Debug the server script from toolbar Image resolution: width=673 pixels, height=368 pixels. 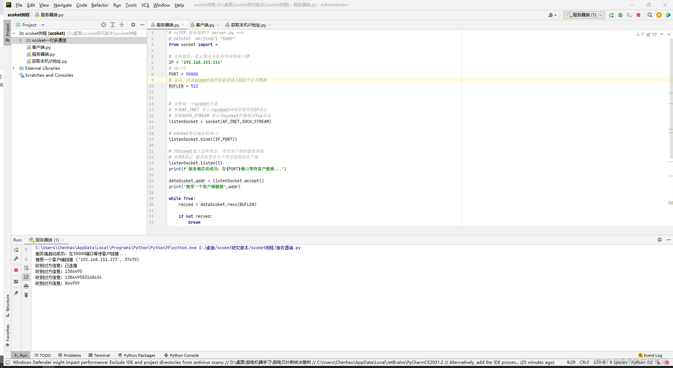pyautogui.click(x=620, y=15)
